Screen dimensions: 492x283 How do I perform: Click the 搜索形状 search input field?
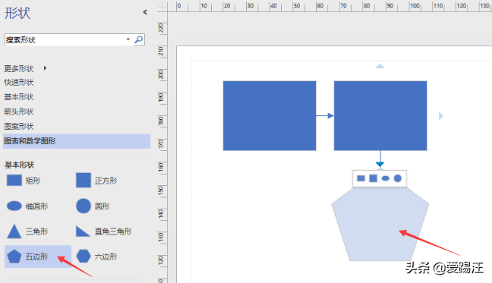pos(65,39)
